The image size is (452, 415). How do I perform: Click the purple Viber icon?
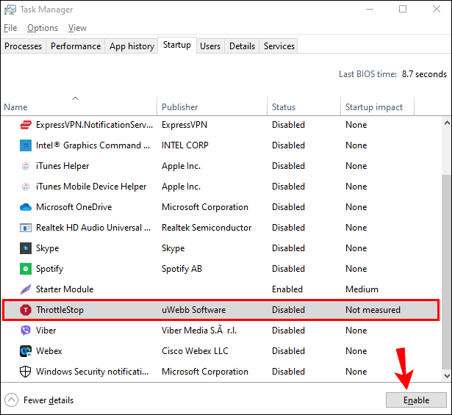tap(26, 331)
